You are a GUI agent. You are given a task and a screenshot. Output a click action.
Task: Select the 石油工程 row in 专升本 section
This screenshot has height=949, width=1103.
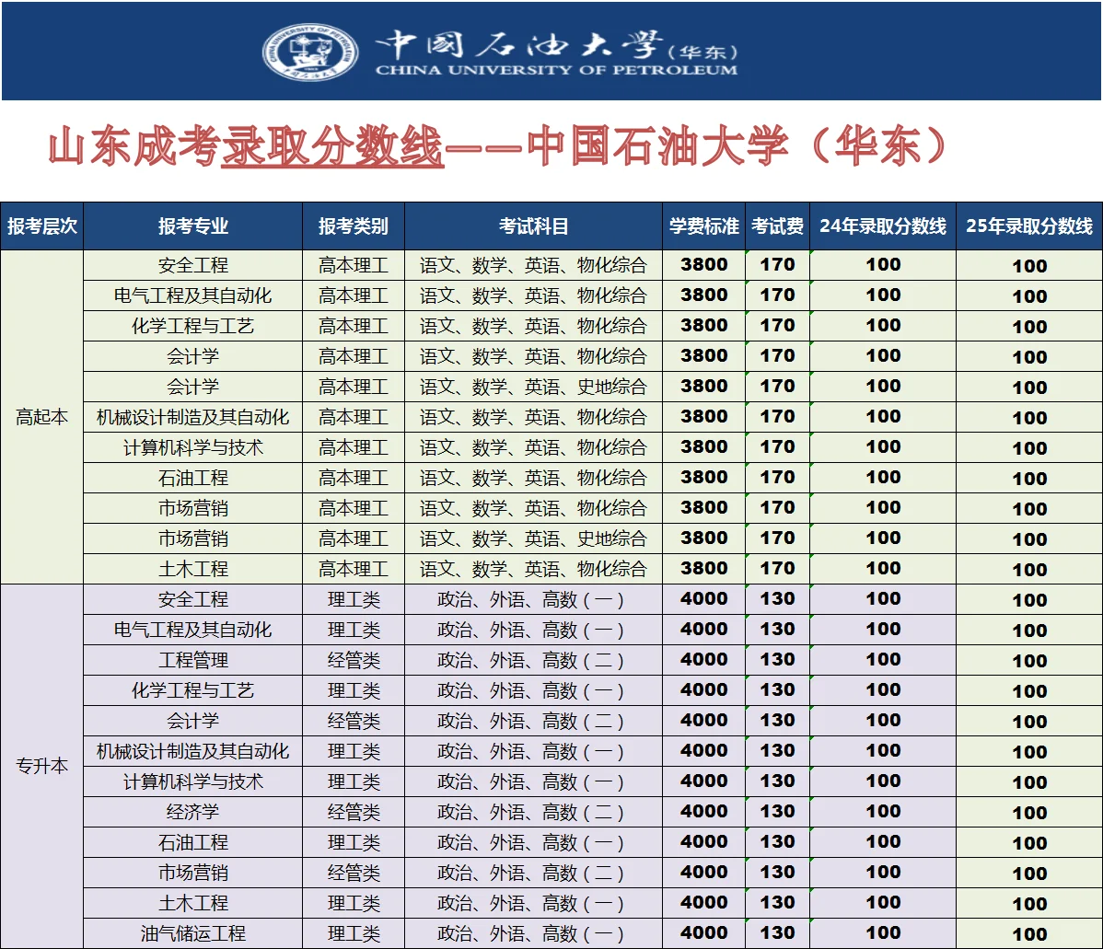pyautogui.click(x=194, y=841)
